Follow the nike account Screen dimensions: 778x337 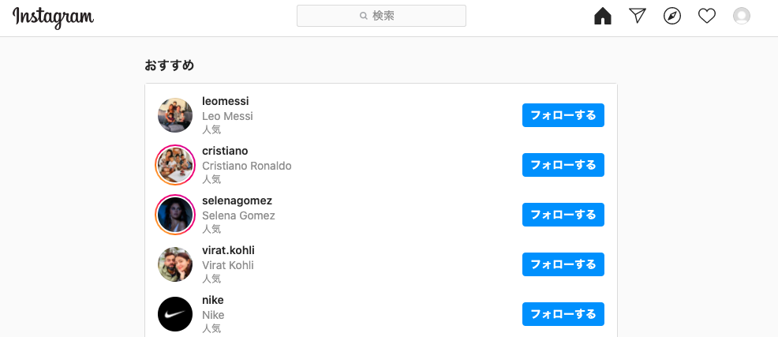(563, 314)
